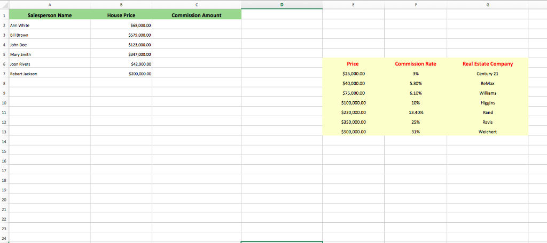Select the Williams company cell
Screen dimensions: 547x243
[487, 93]
